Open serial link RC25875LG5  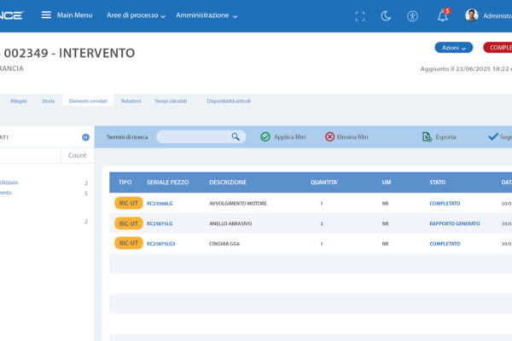161,244
